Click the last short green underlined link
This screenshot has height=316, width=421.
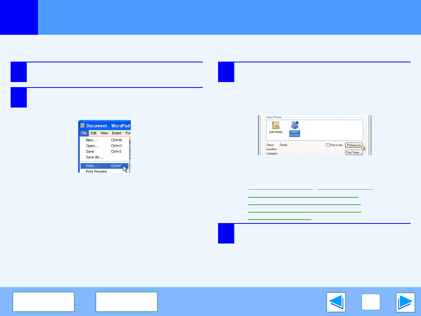point(280,218)
